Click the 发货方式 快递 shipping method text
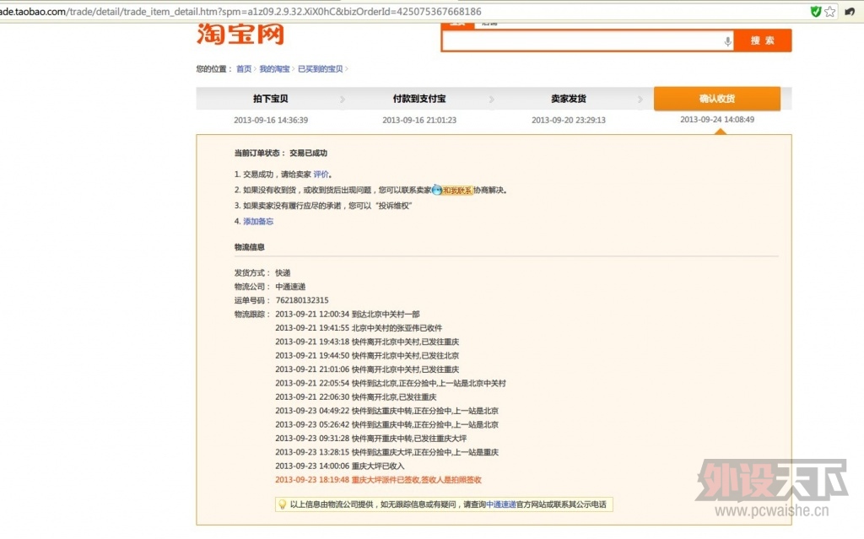Viewport: 864px width, 539px height. pyautogui.click(x=262, y=272)
